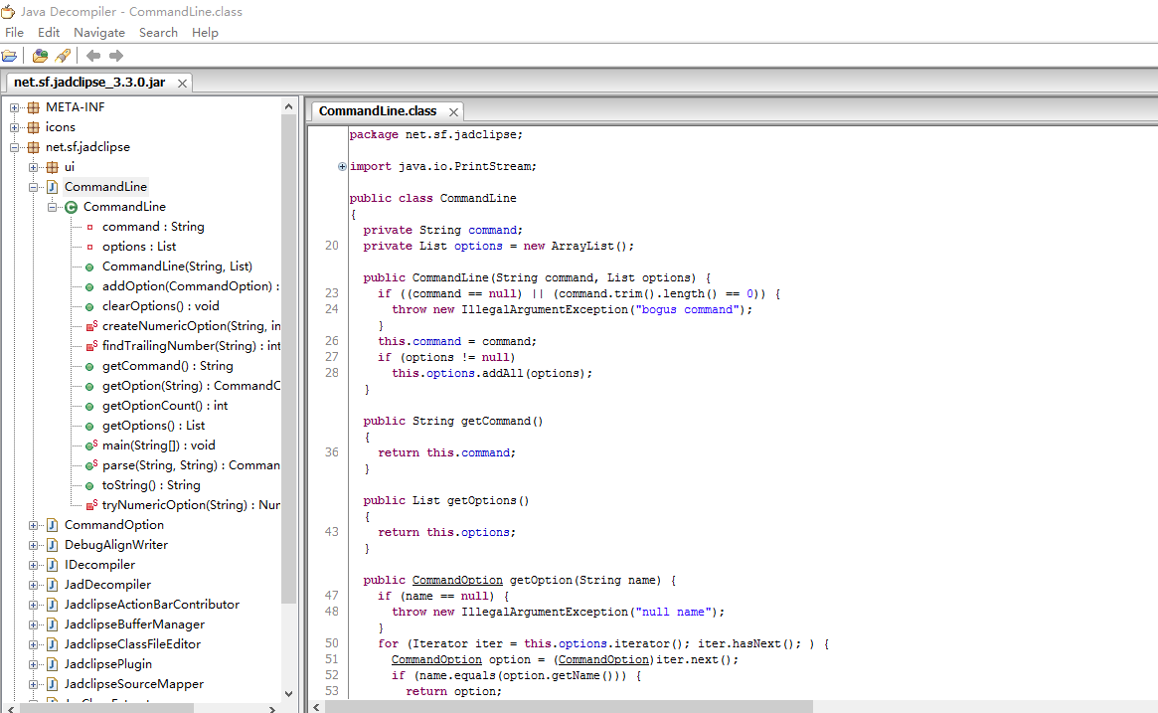This screenshot has width=1158, height=713.
Task: Open the Search menu
Action: tap(158, 33)
